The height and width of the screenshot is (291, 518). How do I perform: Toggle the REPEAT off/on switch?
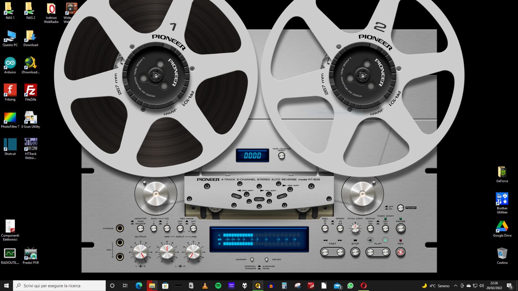(370, 229)
